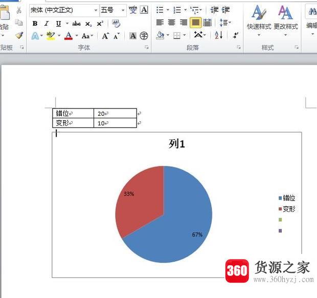317x298 pixels.
Task: Select chart title 列1
Action: click(x=177, y=144)
